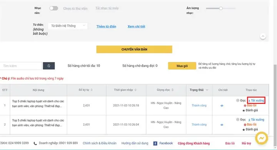Open Cộng đồng Khách hàng footer link
277x150 pixels.
point(194,143)
